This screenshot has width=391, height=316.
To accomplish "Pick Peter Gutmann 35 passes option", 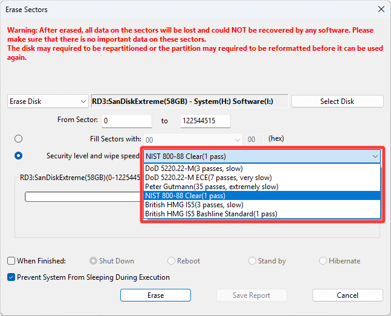I will [212, 187].
